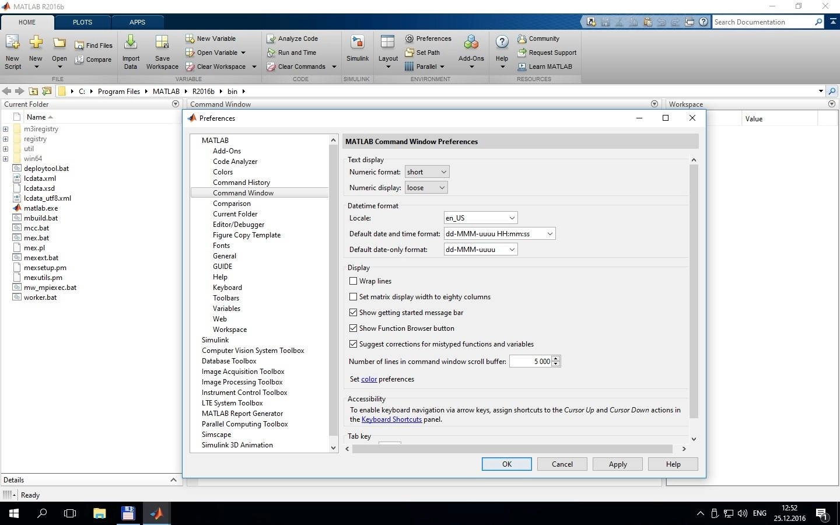The height and width of the screenshot is (525, 840).
Task: Click the Compare files icon
Action: 79,60
